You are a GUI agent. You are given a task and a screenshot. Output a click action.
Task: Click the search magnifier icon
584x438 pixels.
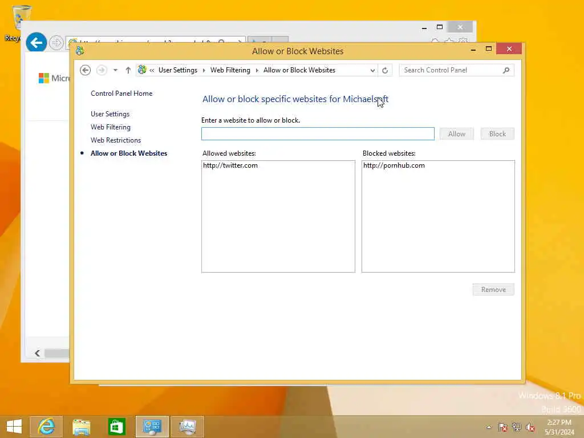coord(506,70)
